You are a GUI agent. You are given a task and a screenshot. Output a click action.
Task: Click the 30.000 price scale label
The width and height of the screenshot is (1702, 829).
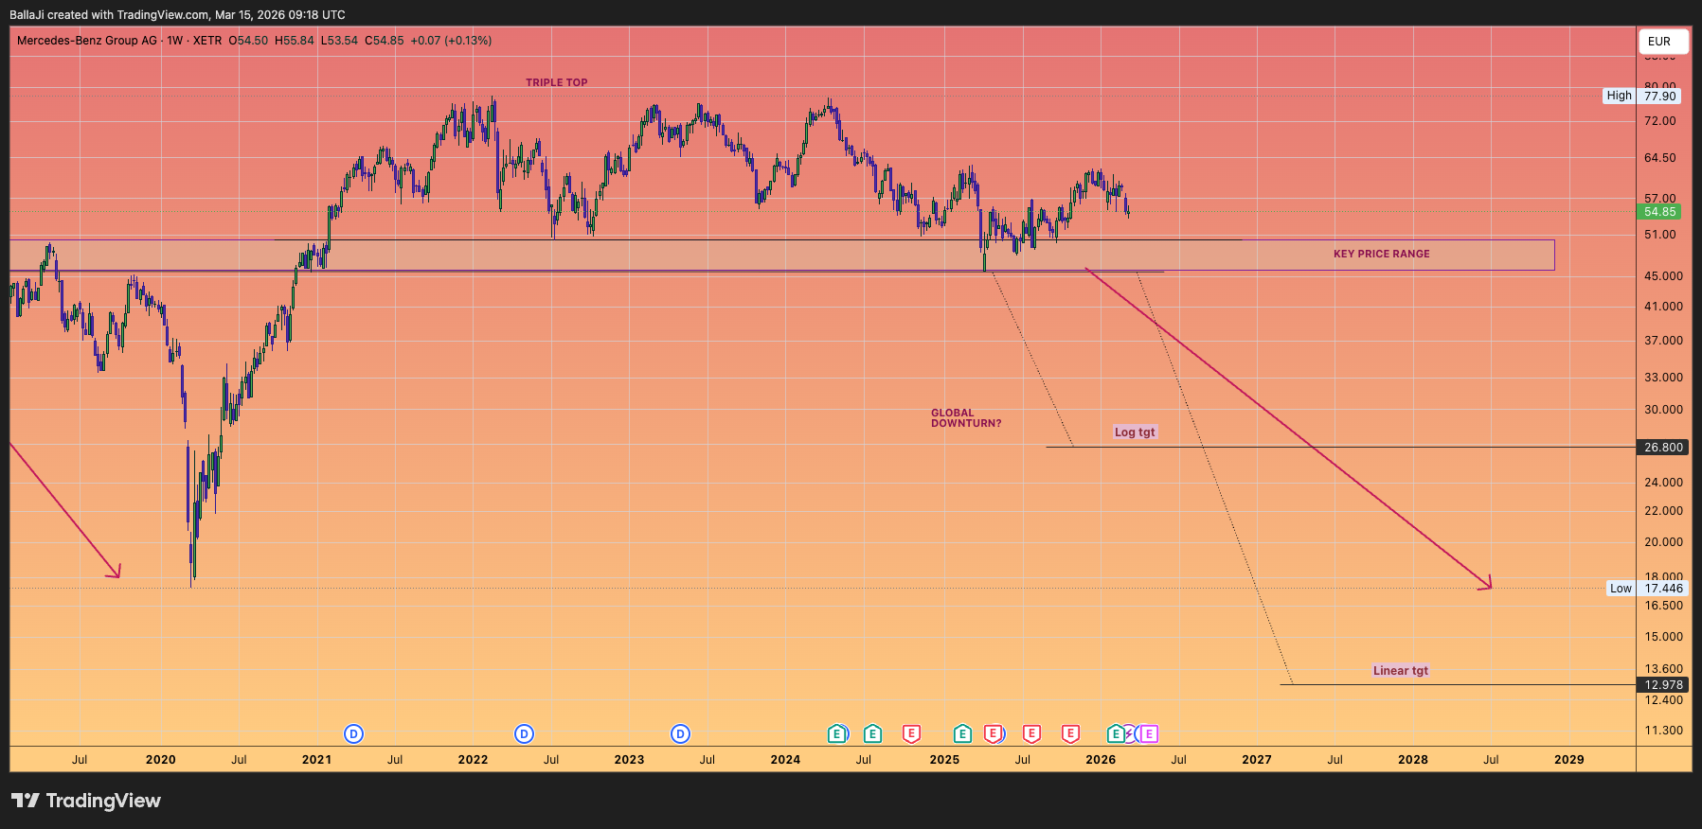[1663, 410]
